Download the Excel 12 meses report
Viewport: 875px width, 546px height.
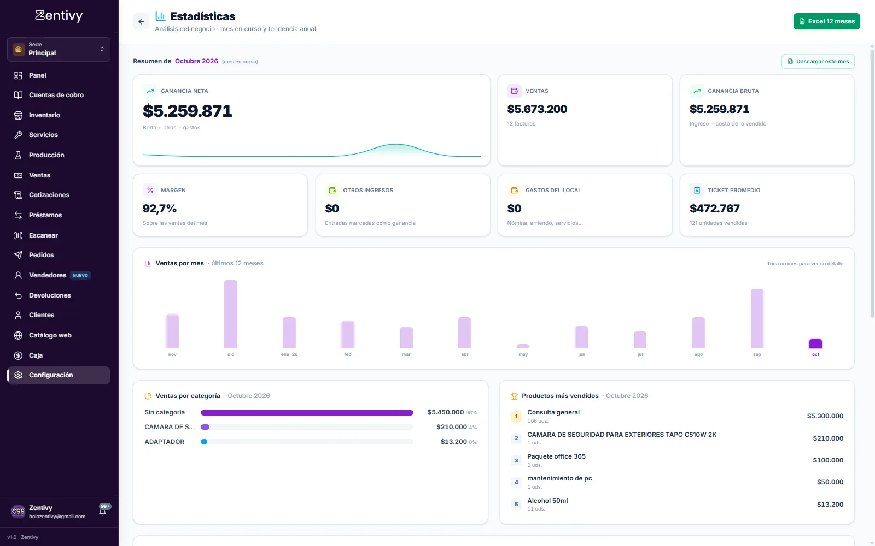tap(826, 21)
